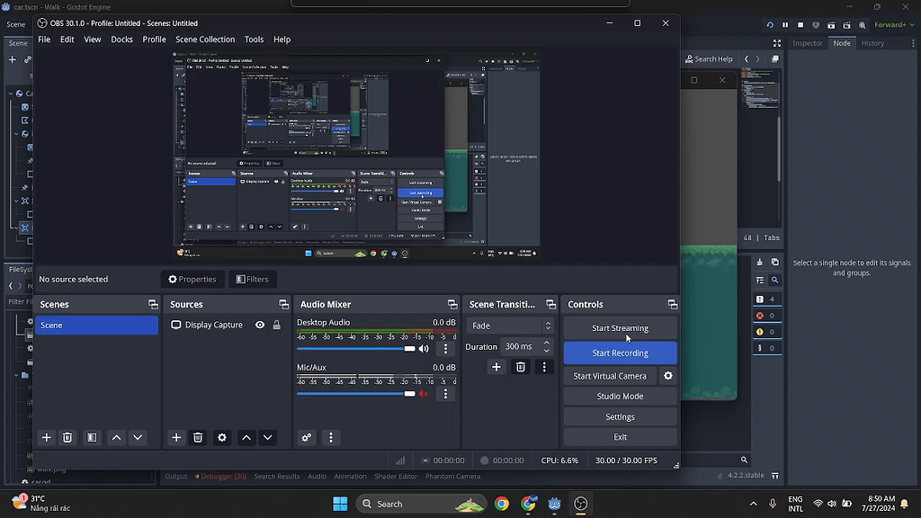Open Docks menu in OBS
Image resolution: width=921 pixels, height=518 pixels.
[121, 40]
